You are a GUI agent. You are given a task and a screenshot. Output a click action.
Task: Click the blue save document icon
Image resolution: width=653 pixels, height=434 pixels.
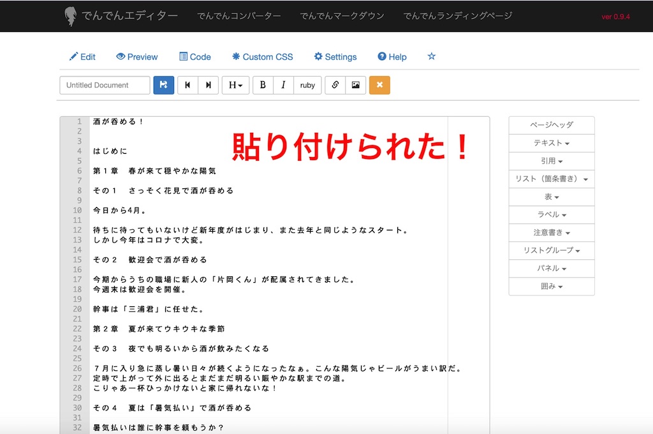pos(163,85)
